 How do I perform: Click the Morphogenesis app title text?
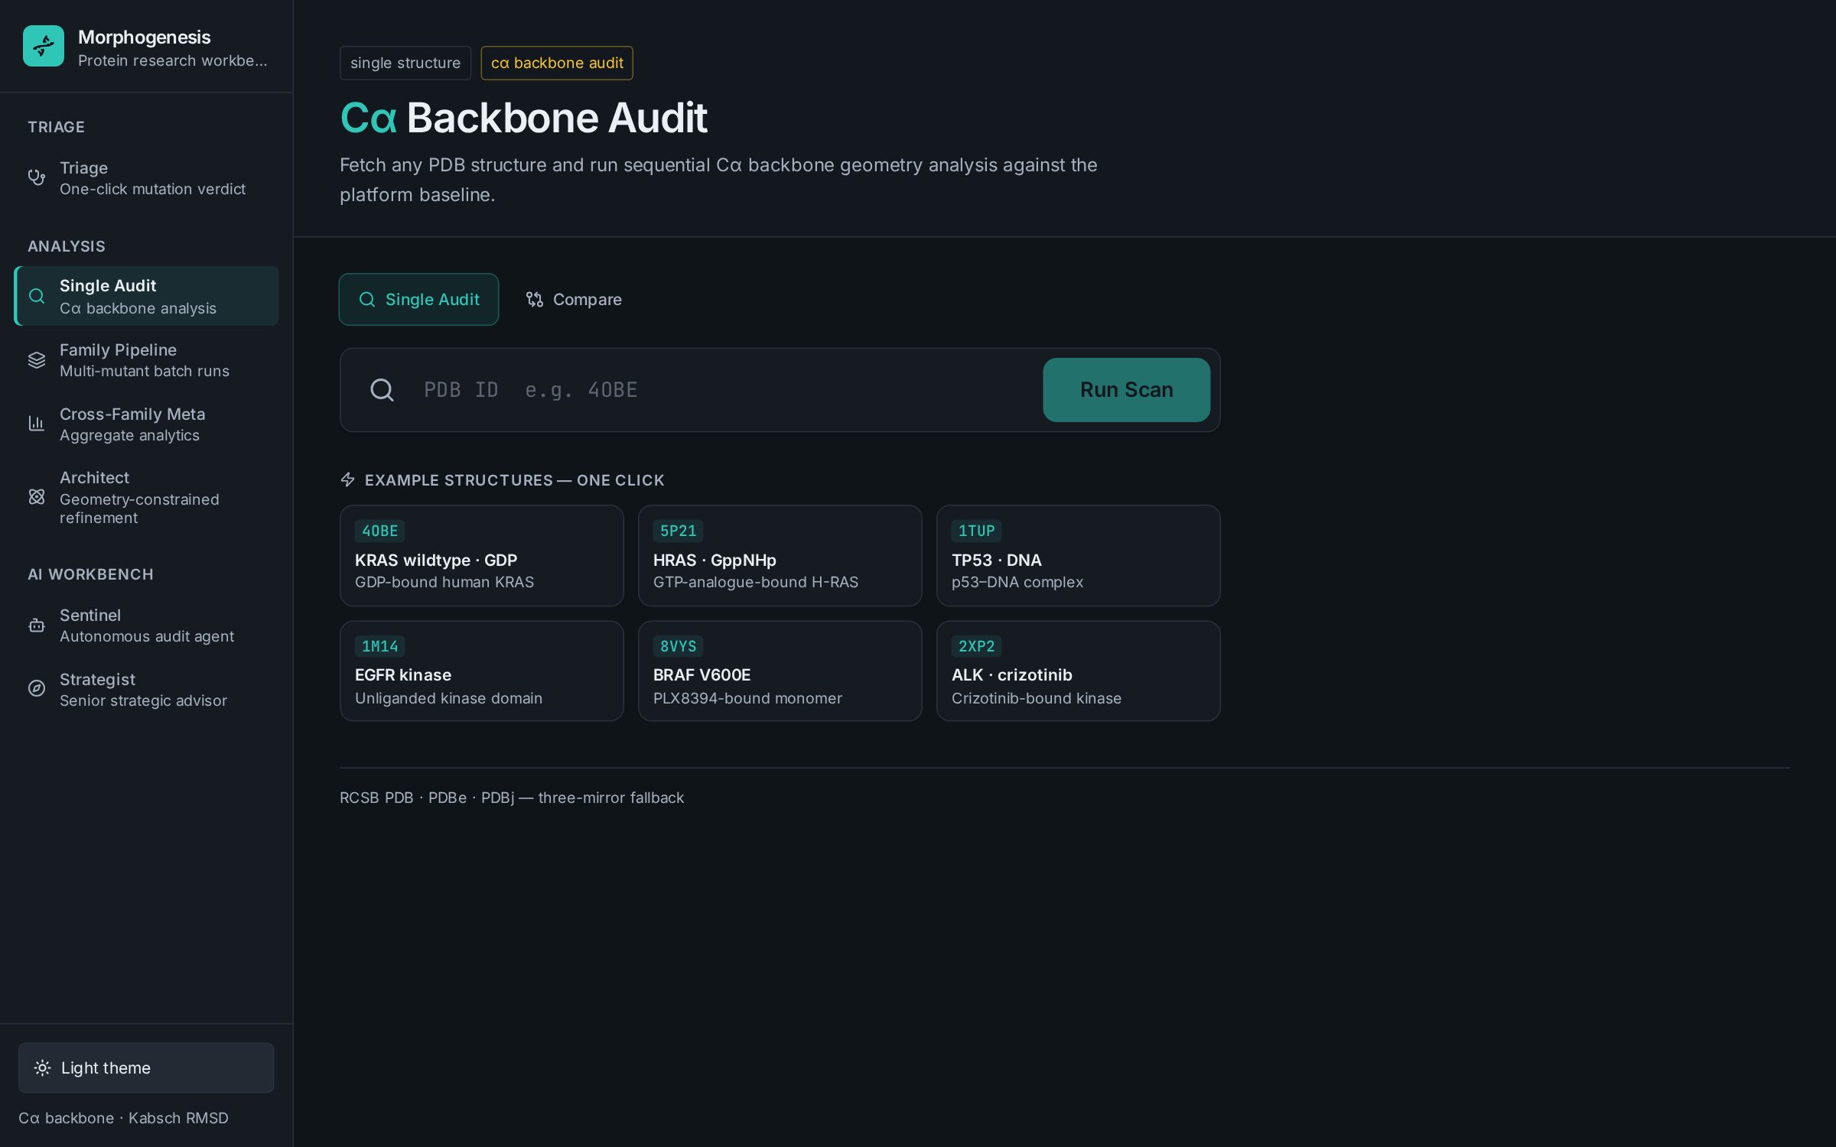pos(144,37)
